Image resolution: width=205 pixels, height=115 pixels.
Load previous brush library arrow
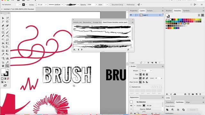[x=78, y=50]
